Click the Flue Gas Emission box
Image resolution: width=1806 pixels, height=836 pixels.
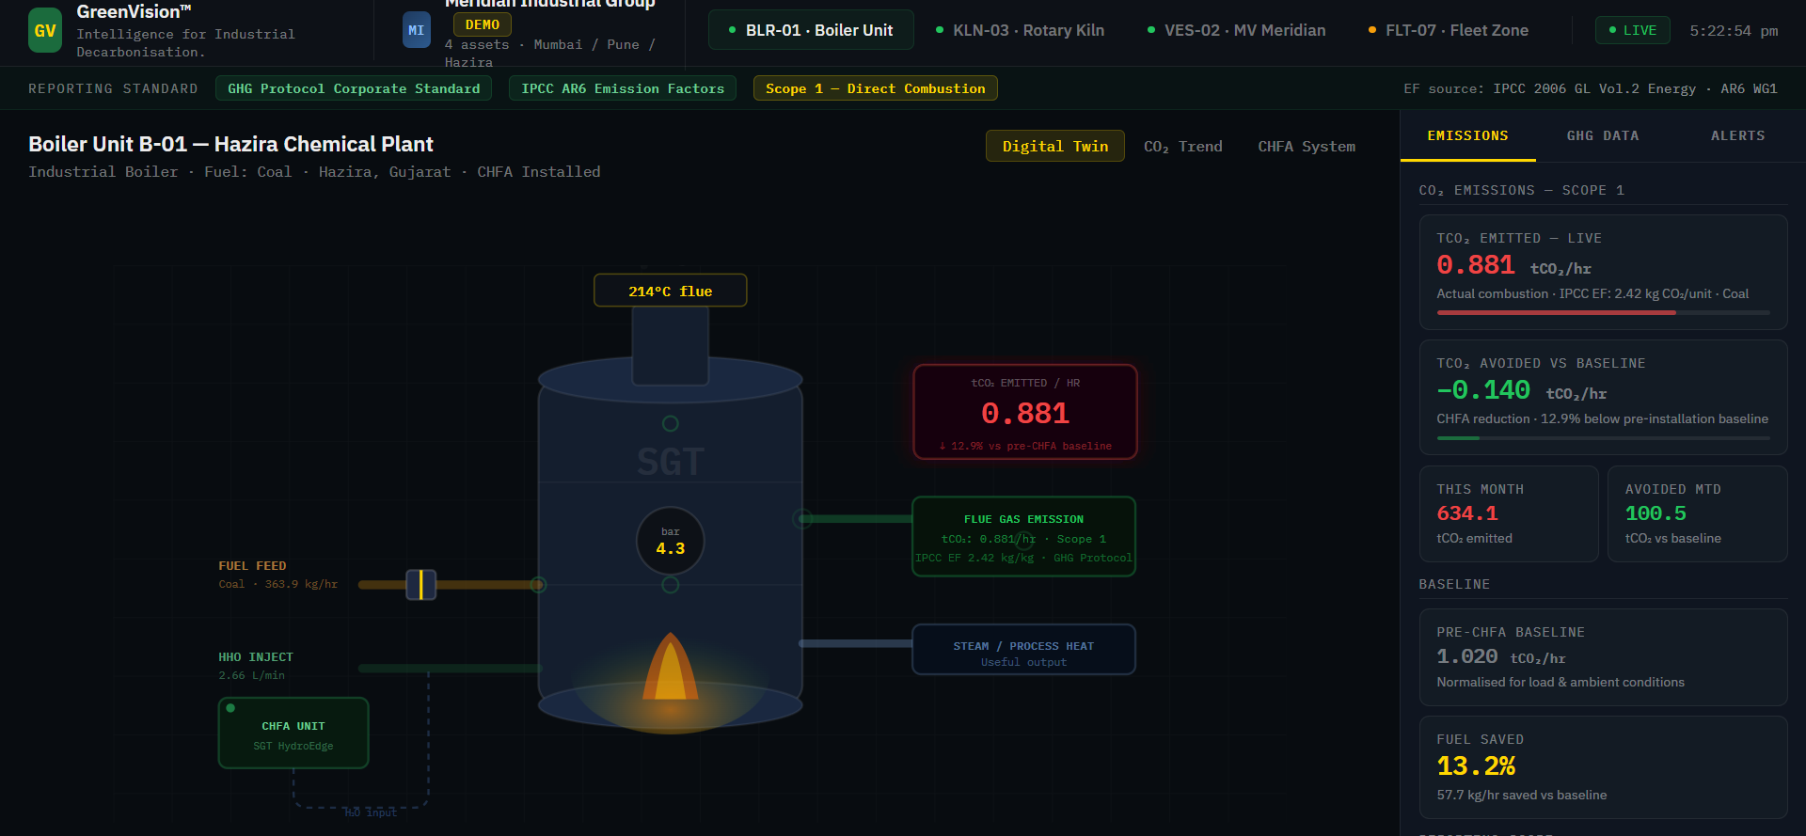coord(1023,537)
